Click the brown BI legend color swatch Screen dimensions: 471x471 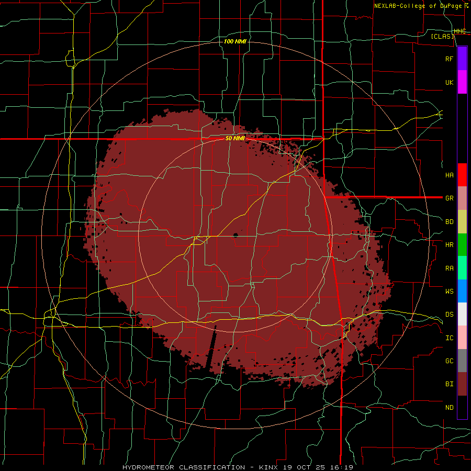click(462, 384)
